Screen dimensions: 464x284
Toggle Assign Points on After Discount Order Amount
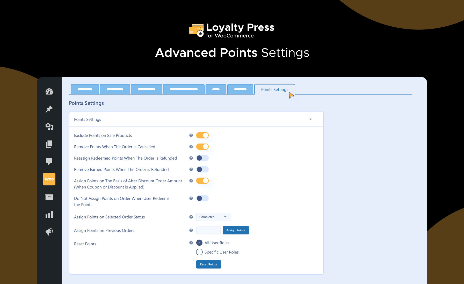click(x=202, y=181)
